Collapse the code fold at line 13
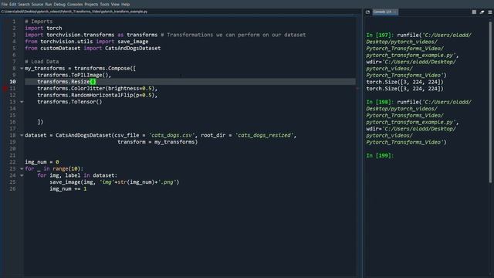 [x=22, y=102]
